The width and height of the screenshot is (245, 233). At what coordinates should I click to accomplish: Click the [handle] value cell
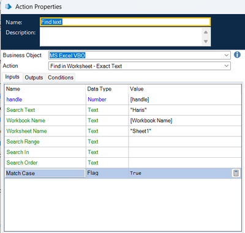click(x=185, y=100)
